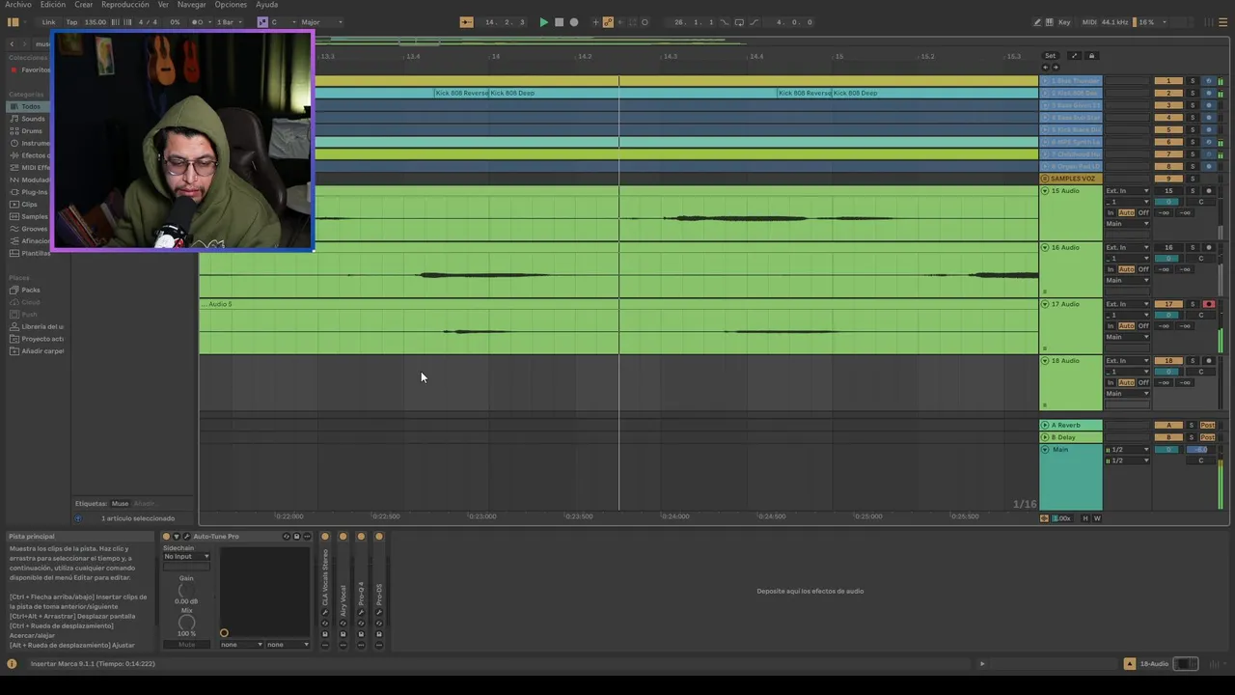
Task: Arm the 17 Audio track record button
Action: click(x=1209, y=304)
